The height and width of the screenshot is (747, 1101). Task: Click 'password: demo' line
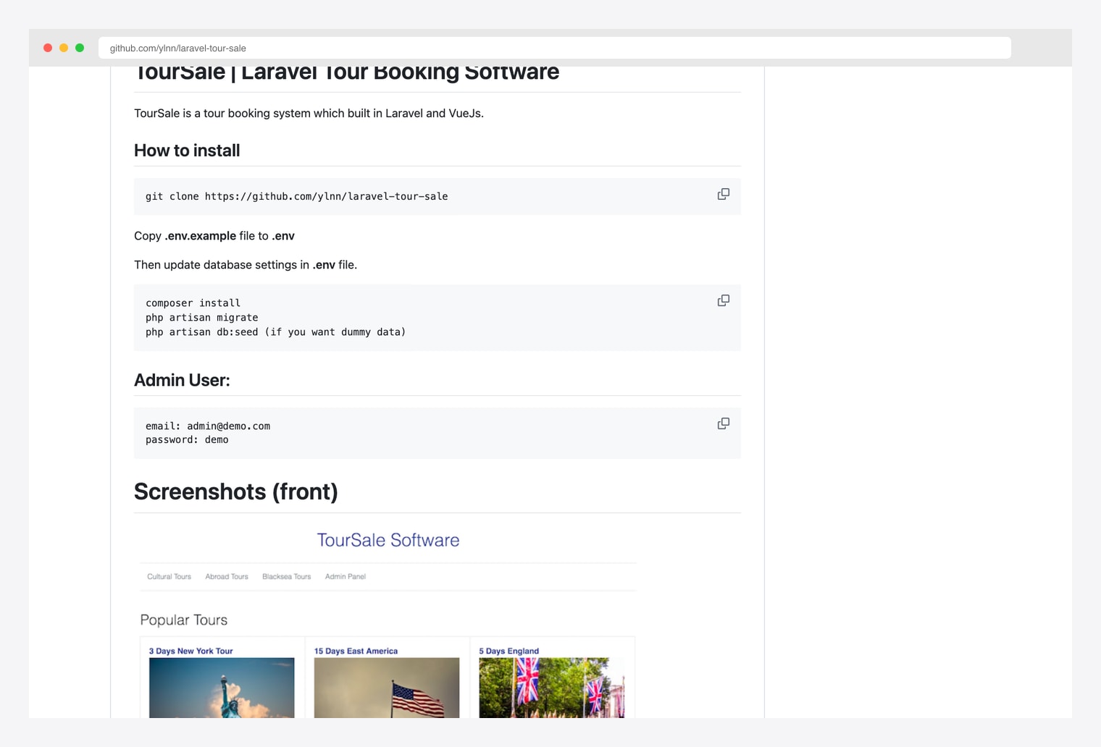(x=187, y=440)
